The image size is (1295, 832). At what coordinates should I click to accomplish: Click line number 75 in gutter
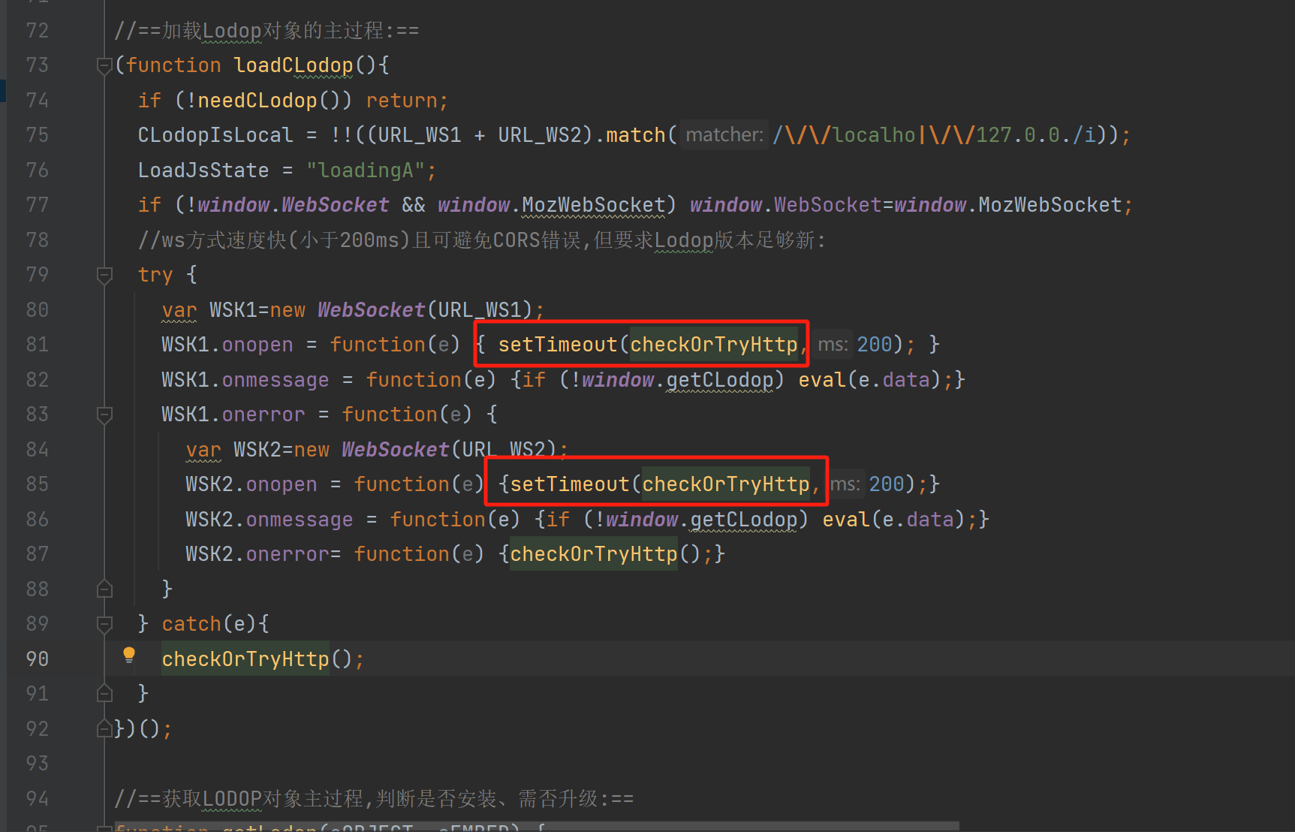click(x=37, y=135)
